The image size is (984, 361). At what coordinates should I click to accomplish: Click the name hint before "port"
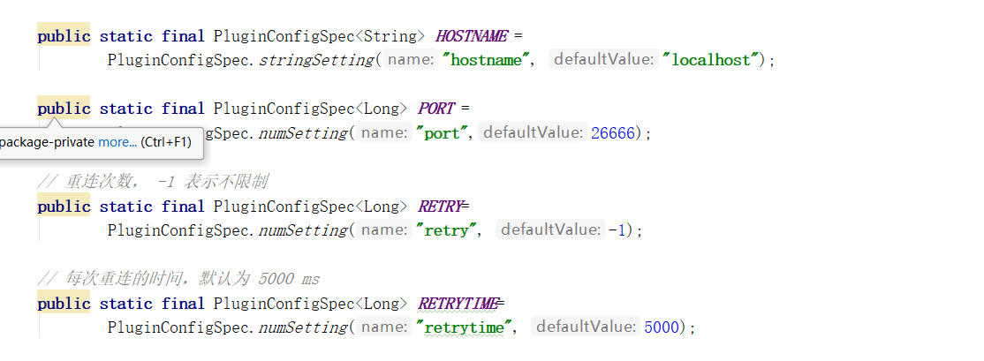(384, 133)
